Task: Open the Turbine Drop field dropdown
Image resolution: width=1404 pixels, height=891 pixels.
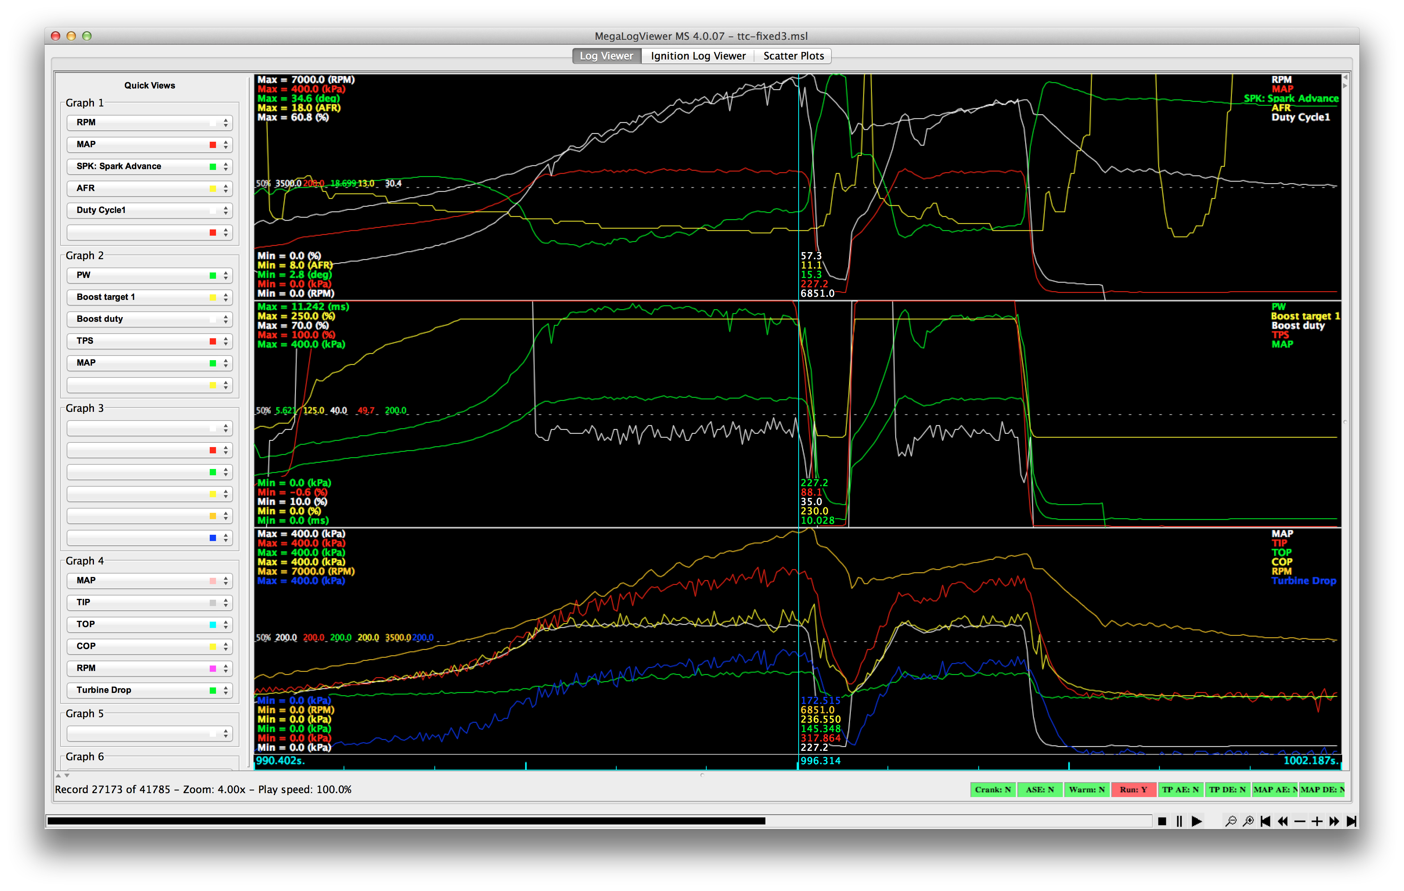Action: click(x=149, y=690)
